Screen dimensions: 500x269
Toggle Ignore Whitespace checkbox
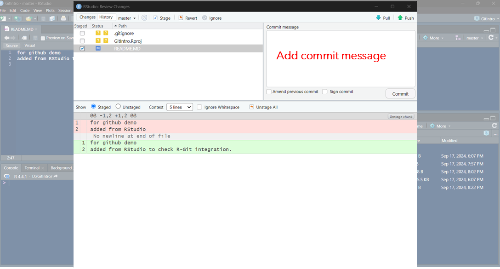click(x=199, y=107)
